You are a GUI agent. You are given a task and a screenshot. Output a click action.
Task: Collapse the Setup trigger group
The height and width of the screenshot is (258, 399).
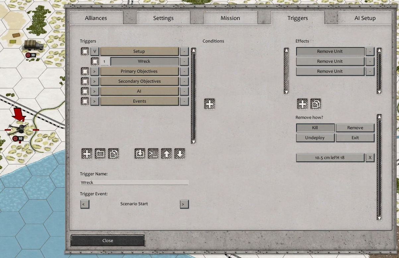point(95,51)
